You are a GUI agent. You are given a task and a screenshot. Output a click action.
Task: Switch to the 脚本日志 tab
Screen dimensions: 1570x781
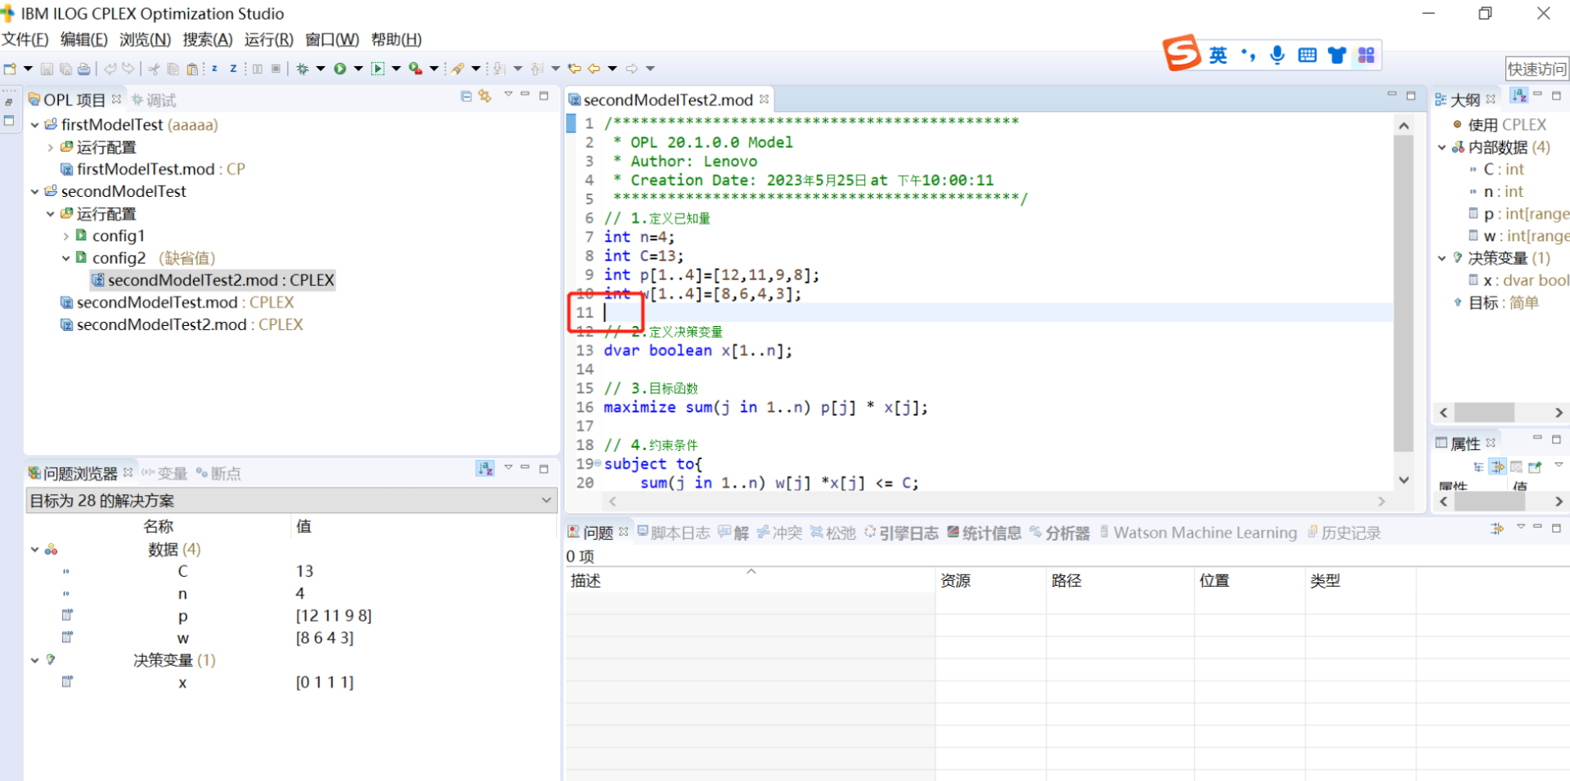point(674,533)
